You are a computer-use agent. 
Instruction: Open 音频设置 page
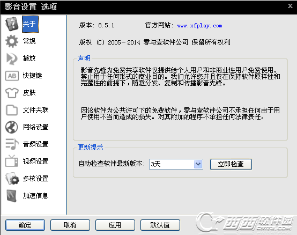click(x=35, y=144)
